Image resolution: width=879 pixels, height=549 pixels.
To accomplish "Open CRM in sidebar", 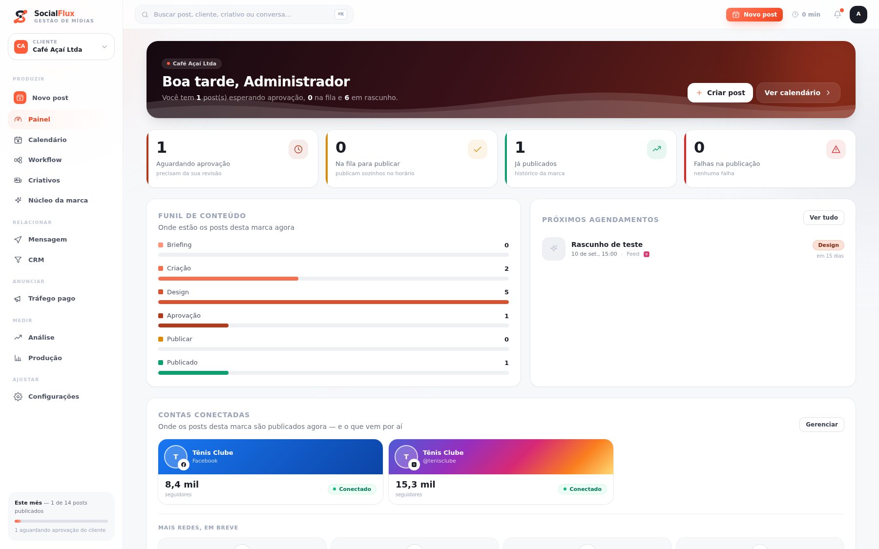I will [61, 260].
